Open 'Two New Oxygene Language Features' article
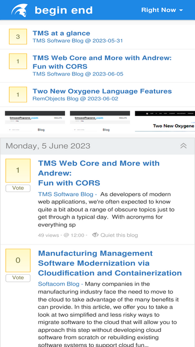This screenshot has width=195, height=347. 102,91
